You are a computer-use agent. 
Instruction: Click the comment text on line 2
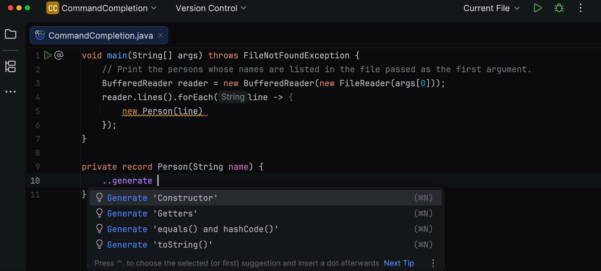317,69
